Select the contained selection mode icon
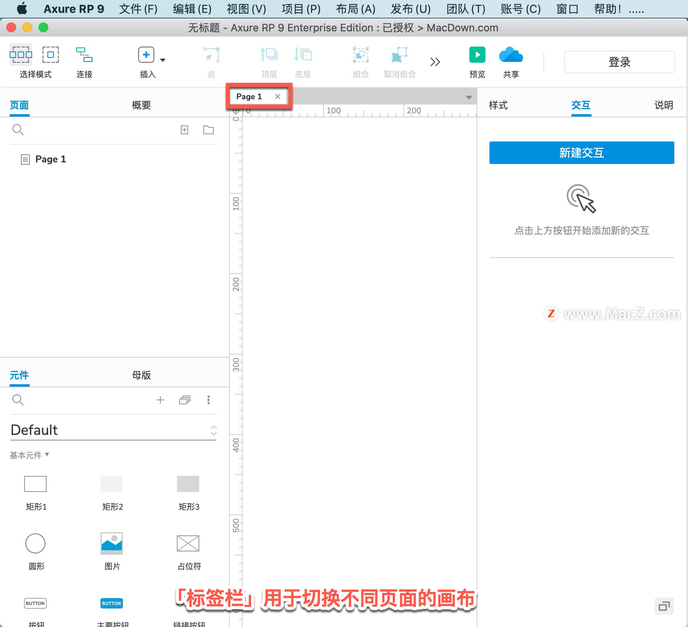 (x=51, y=55)
